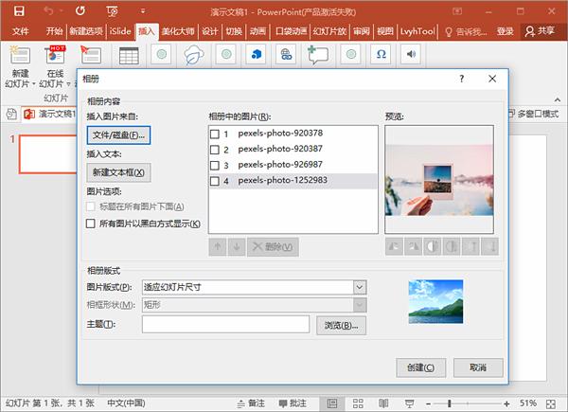Zoom out with the minus button
568x412 pixels.
tap(428, 403)
